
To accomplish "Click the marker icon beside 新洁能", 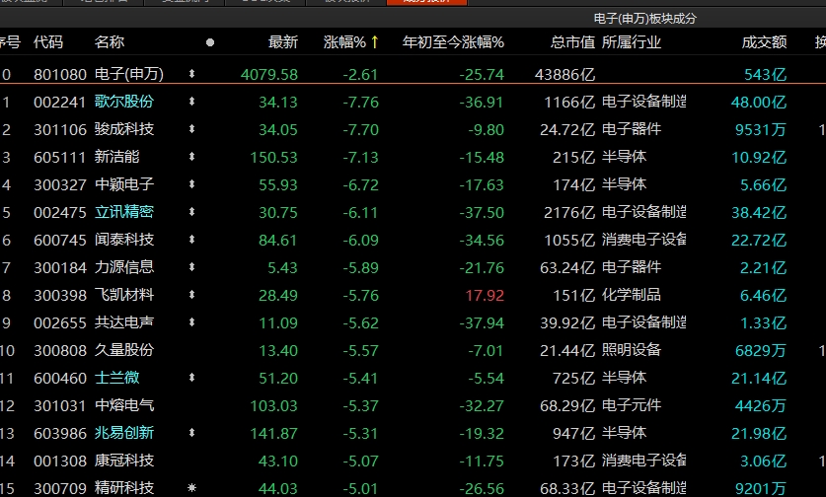I will [191, 157].
